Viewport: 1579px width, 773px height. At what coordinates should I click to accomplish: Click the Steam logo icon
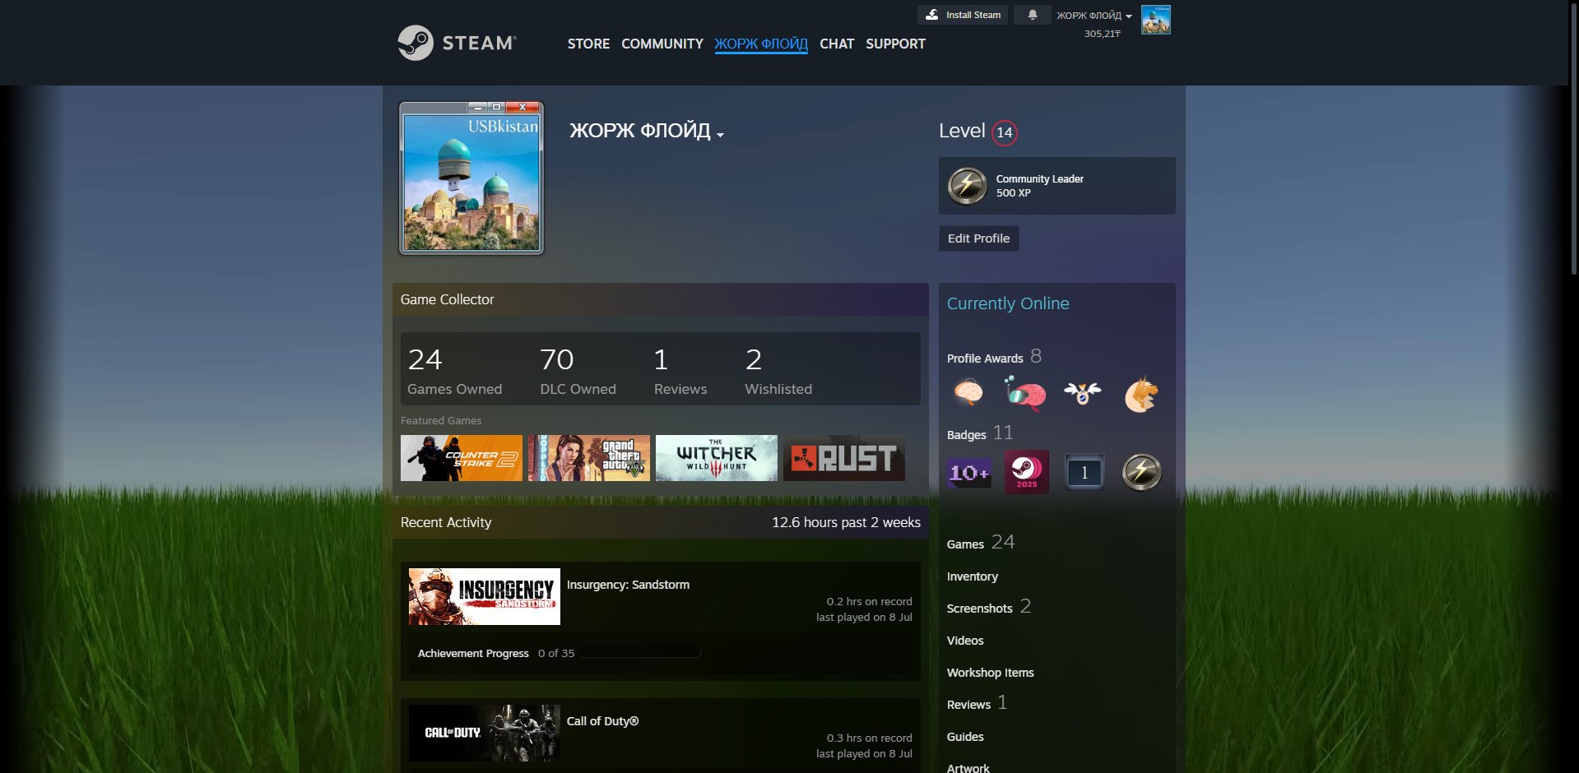pyautogui.click(x=416, y=43)
